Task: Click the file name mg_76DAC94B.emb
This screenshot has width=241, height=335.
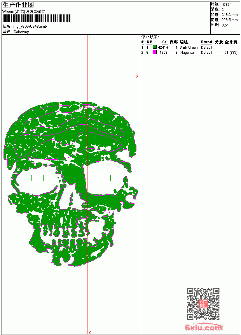Action: [30, 26]
